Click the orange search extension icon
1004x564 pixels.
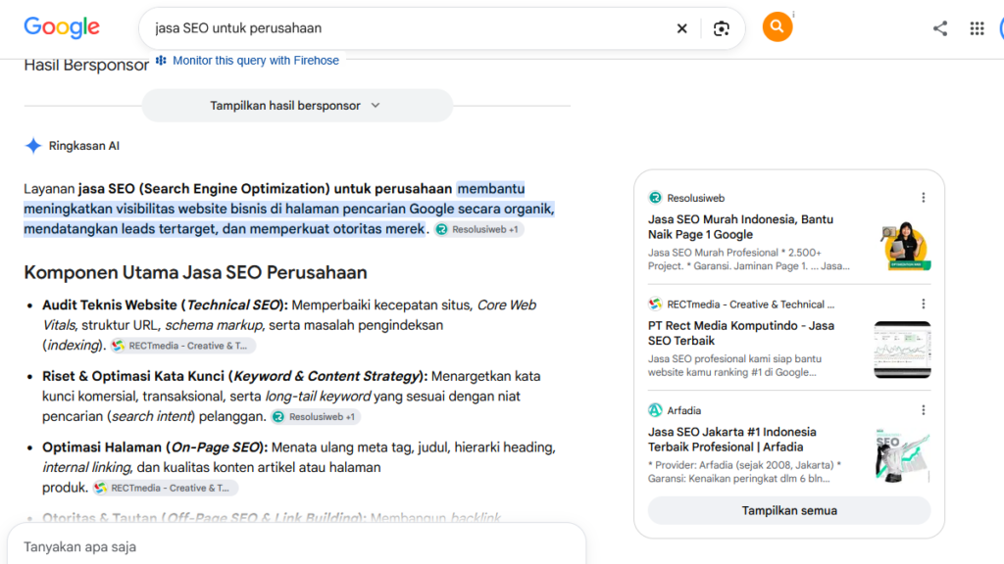[x=778, y=26]
